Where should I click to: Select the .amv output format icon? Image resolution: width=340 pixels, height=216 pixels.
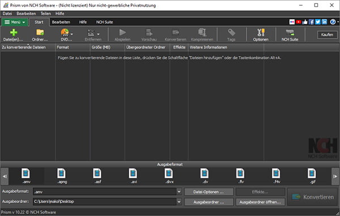26,174
